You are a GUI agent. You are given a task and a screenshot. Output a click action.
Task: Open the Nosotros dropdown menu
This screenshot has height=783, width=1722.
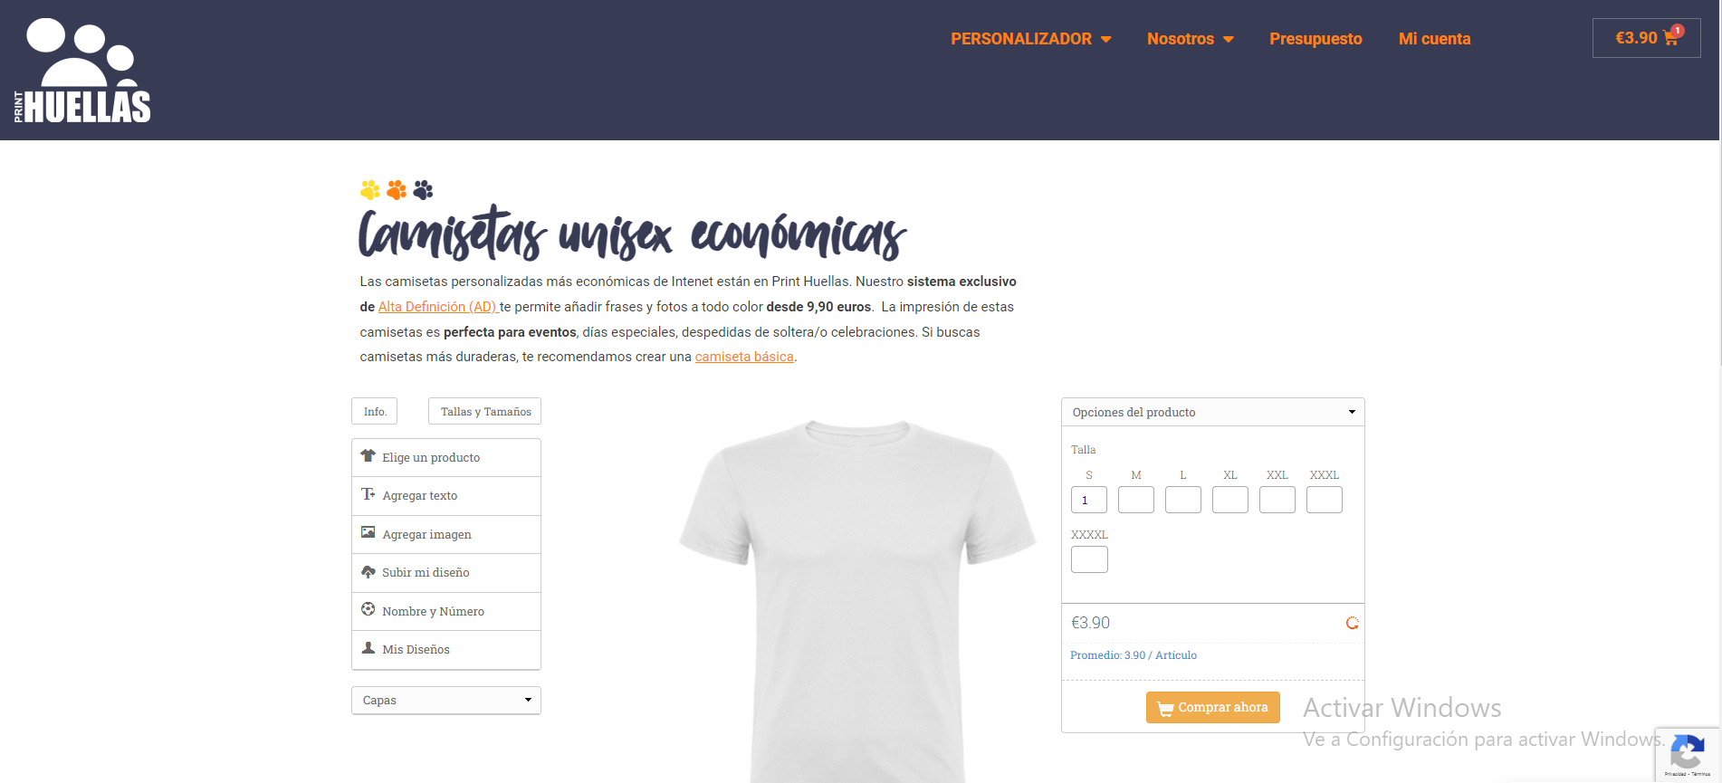click(x=1190, y=39)
